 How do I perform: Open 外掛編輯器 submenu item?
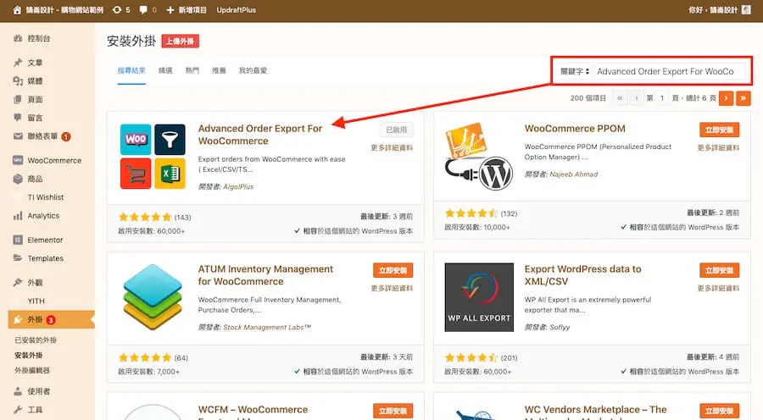pyautogui.click(x=32, y=370)
